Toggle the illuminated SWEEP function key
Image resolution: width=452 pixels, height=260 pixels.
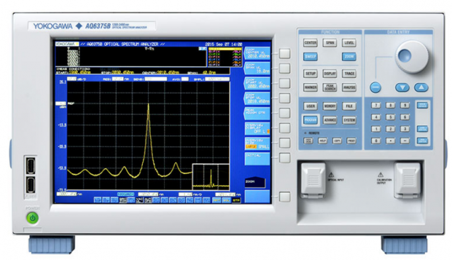(x=310, y=57)
